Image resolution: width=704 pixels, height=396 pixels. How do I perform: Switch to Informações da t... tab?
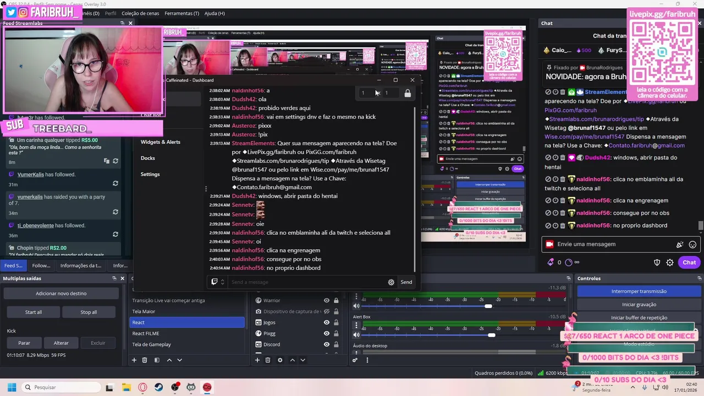(80, 266)
